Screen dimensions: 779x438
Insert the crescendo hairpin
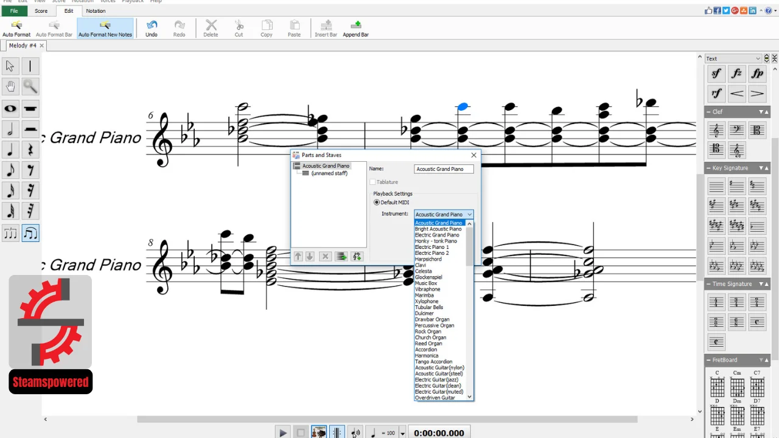tap(736, 94)
